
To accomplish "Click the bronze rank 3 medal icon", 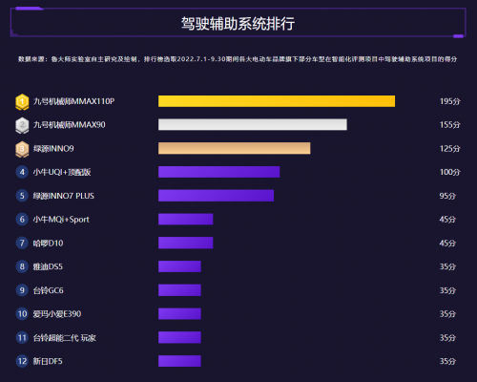I will [22, 149].
